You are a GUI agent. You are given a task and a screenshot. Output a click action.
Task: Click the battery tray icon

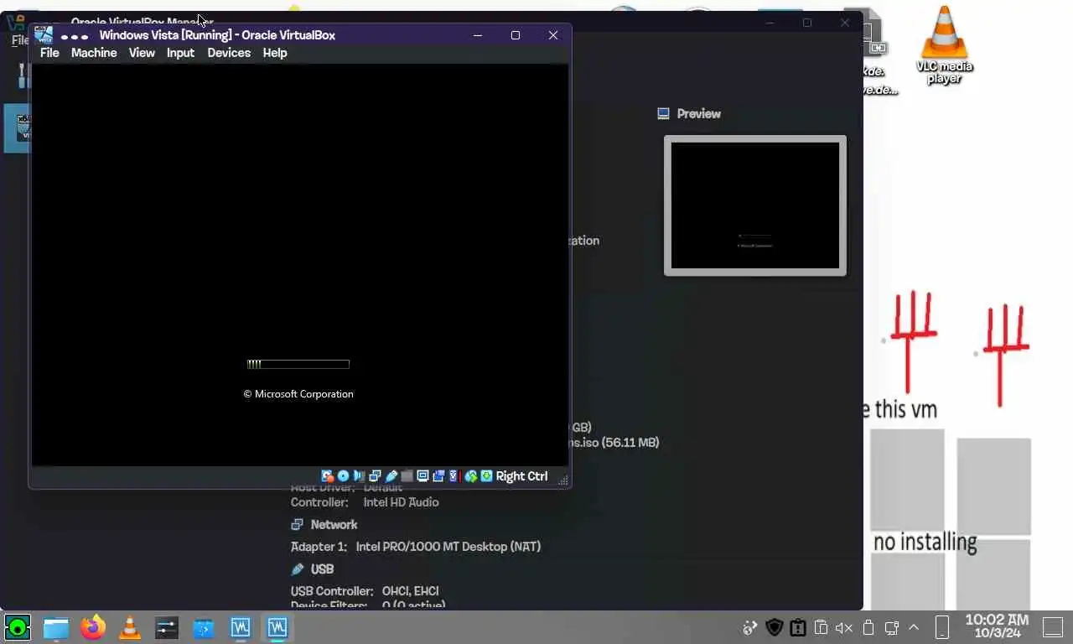coord(868,627)
